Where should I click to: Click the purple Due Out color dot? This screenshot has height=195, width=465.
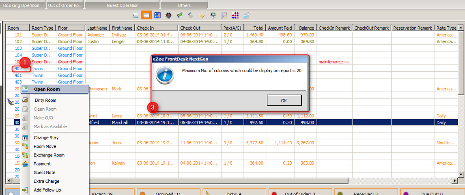tap(406, 194)
